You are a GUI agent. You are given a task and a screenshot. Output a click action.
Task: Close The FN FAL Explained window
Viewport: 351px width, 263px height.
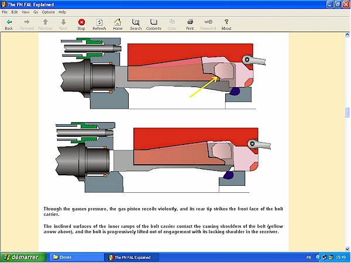pyautogui.click(x=346, y=5)
